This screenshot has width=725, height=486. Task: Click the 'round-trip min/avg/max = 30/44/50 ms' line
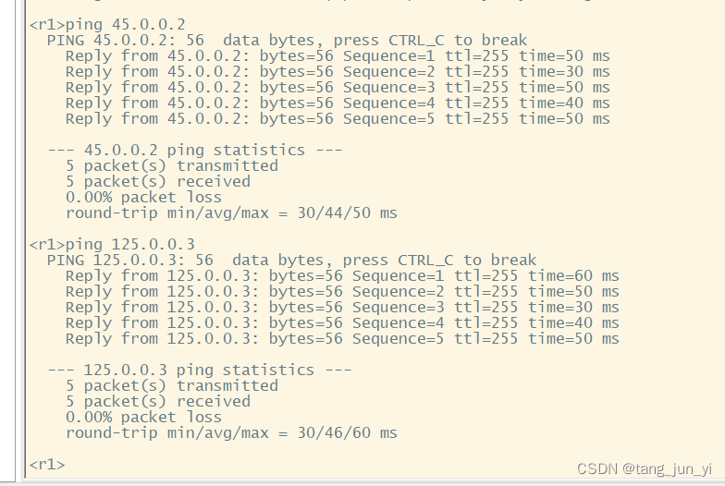pyautogui.click(x=231, y=213)
